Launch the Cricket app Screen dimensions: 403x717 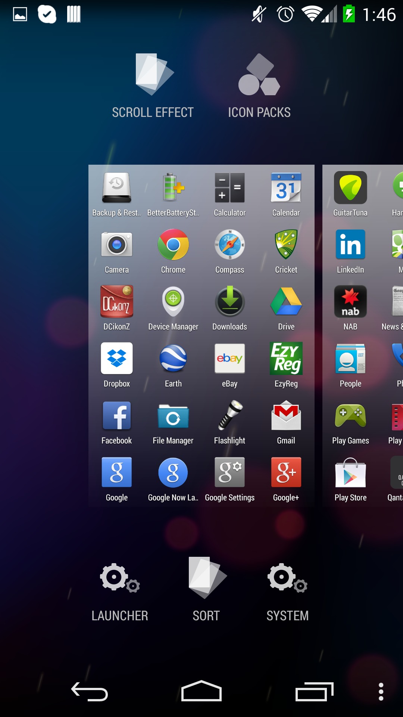[x=286, y=251]
